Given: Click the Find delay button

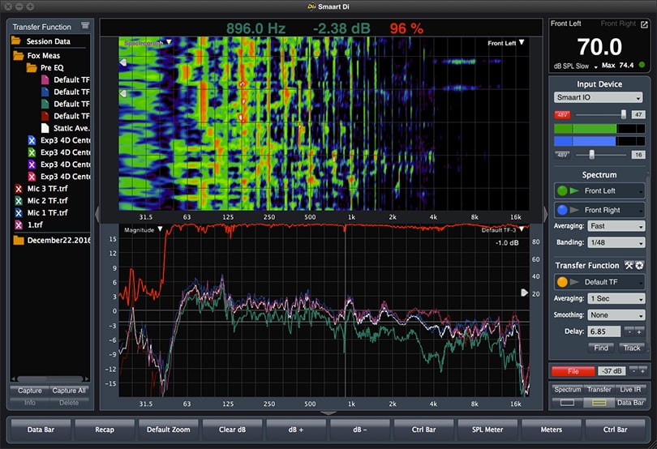Looking at the screenshot, I should pyautogui.click(x=601, y=348).
